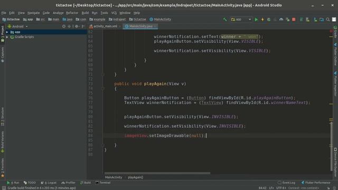Click the Search Everywhere magnifier icon
Viewport: 338px width, 190px height.
tap(328, 20)
